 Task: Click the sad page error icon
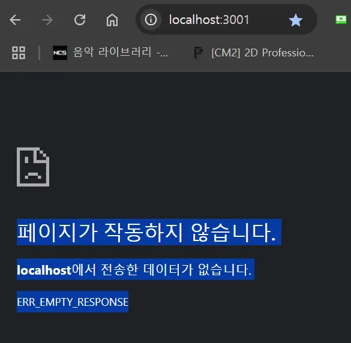33,167
